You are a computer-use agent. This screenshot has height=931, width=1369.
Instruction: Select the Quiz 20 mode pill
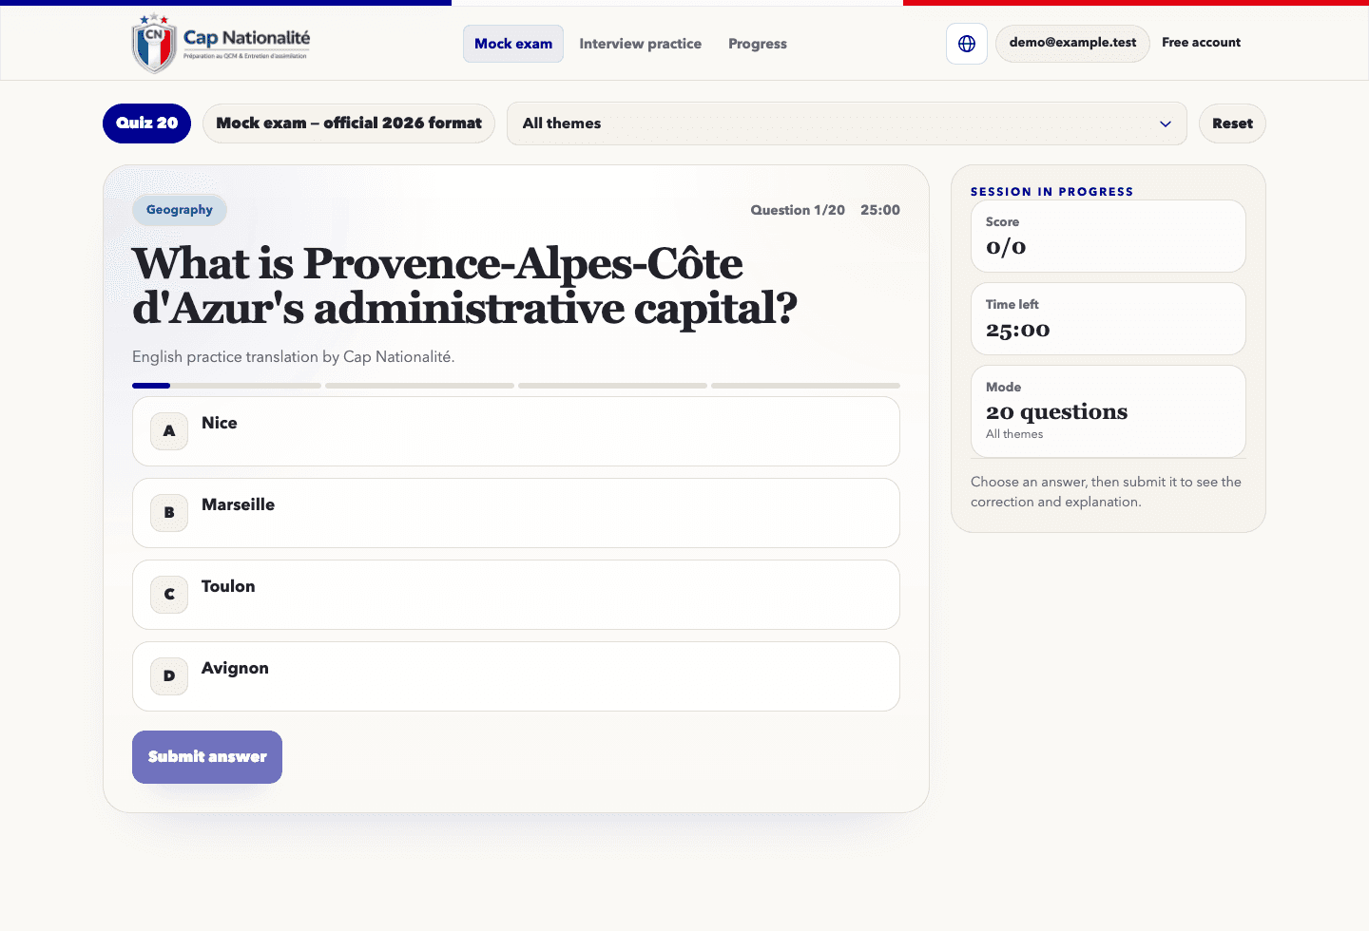coord(147,123)
